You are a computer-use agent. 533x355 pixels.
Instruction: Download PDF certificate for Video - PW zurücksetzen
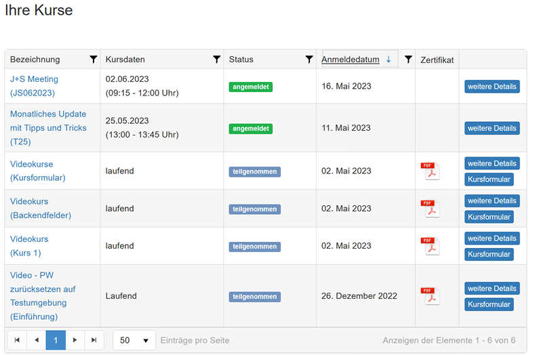pyautogui.click(x=430, y=296)
